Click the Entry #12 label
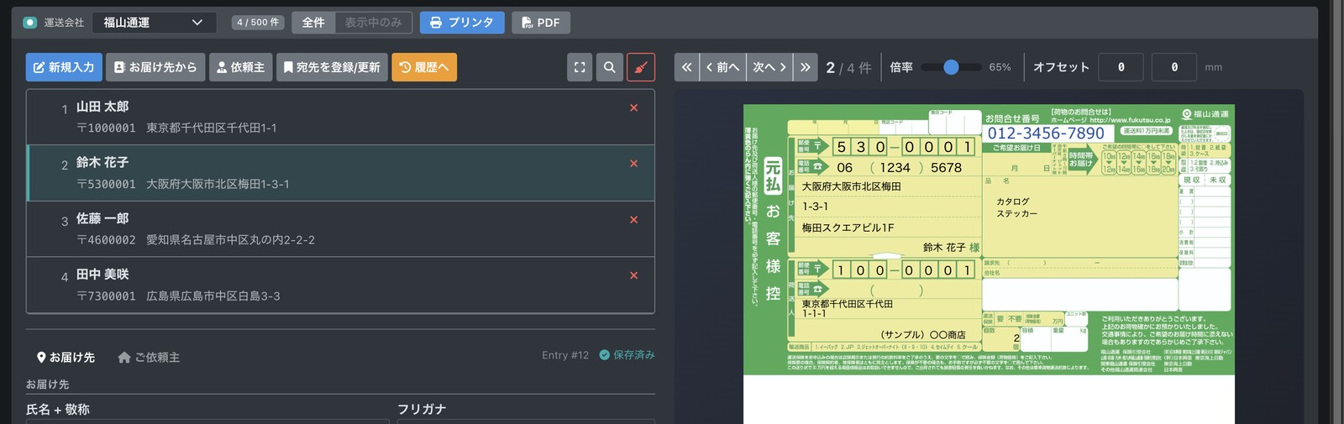The width and height of the screenshot is (1344, 424). [565, 355]
